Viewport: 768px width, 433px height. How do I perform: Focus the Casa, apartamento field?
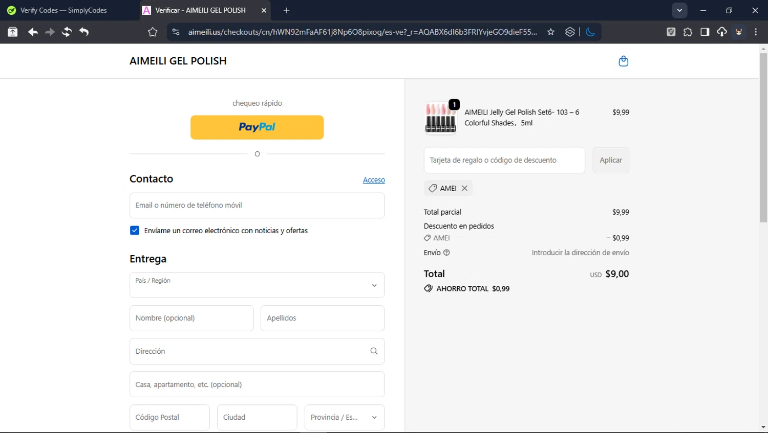pos(257,384)
